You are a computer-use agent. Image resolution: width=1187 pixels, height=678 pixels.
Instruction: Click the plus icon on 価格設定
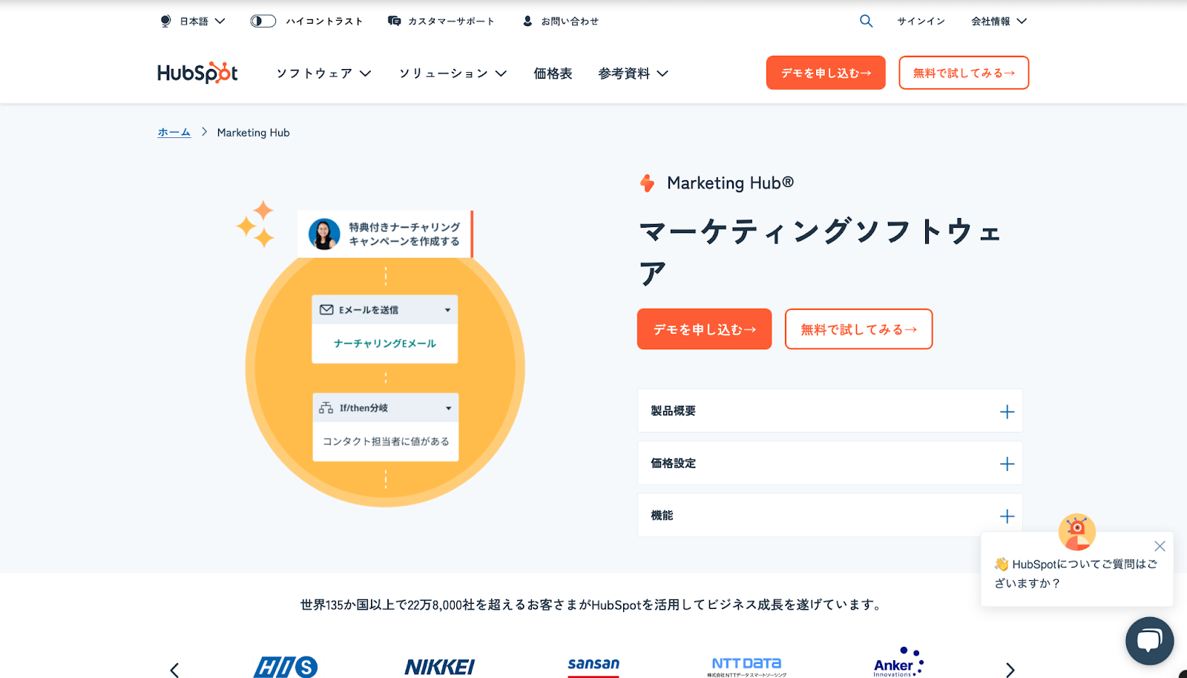click(1007, 464)
